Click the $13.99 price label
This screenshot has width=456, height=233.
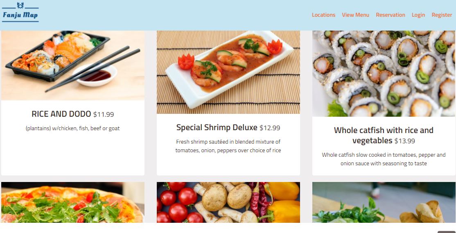405,141
